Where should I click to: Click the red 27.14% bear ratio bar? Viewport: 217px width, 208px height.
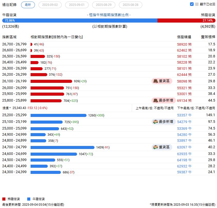186,21
